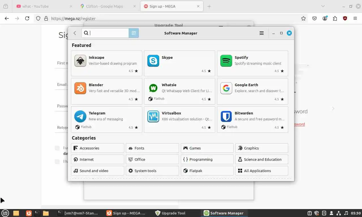Open the Linux Mint start menu
The height and width of the screenshot is (217, 362).
(x=5, y=213)
